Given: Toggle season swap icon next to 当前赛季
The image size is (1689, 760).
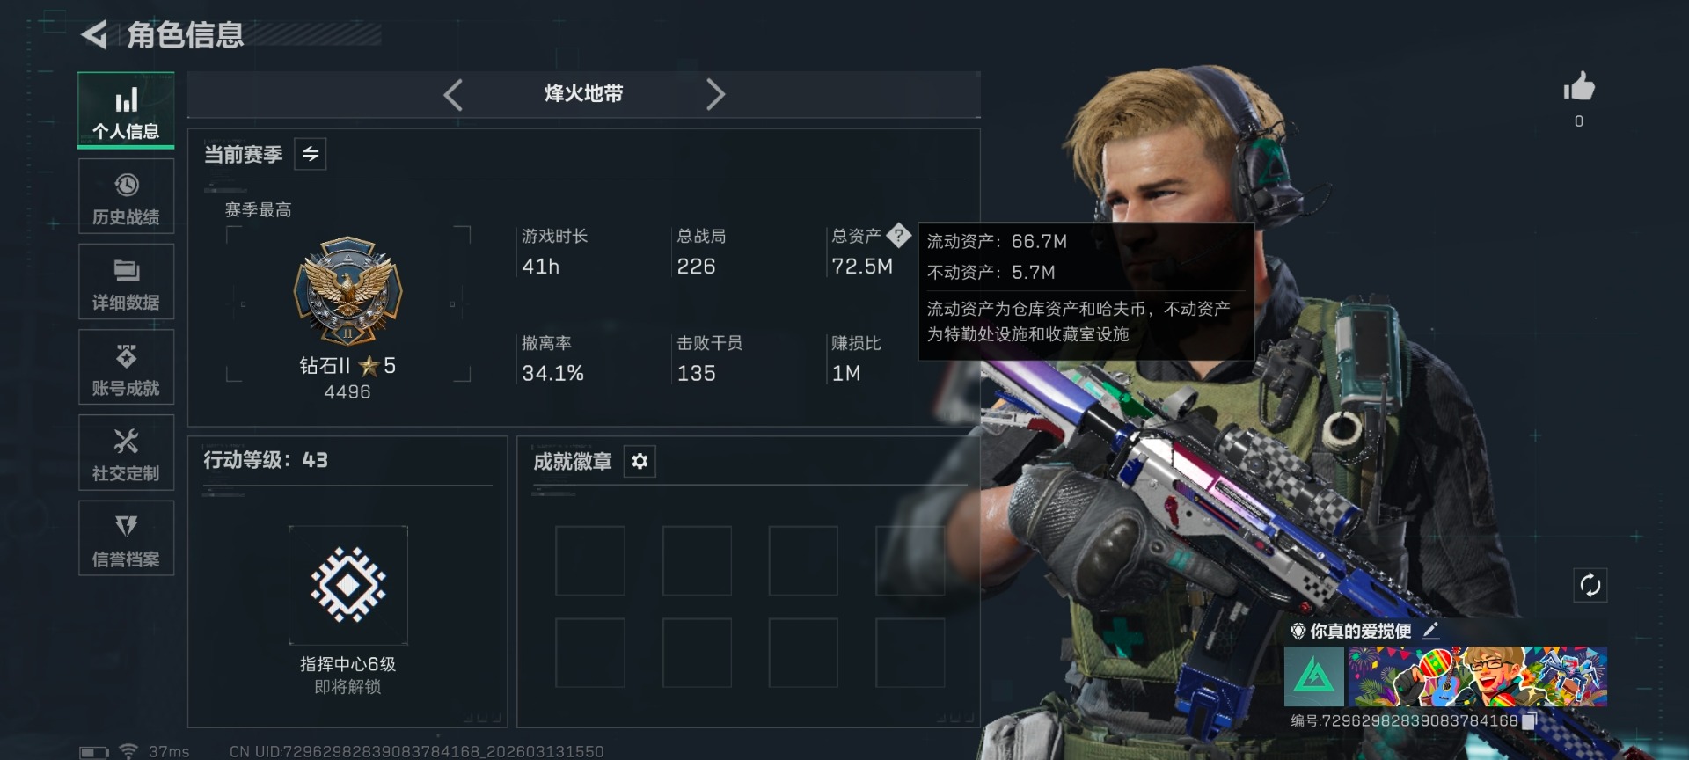Looking at the screenshot, I should coord(311,154).
